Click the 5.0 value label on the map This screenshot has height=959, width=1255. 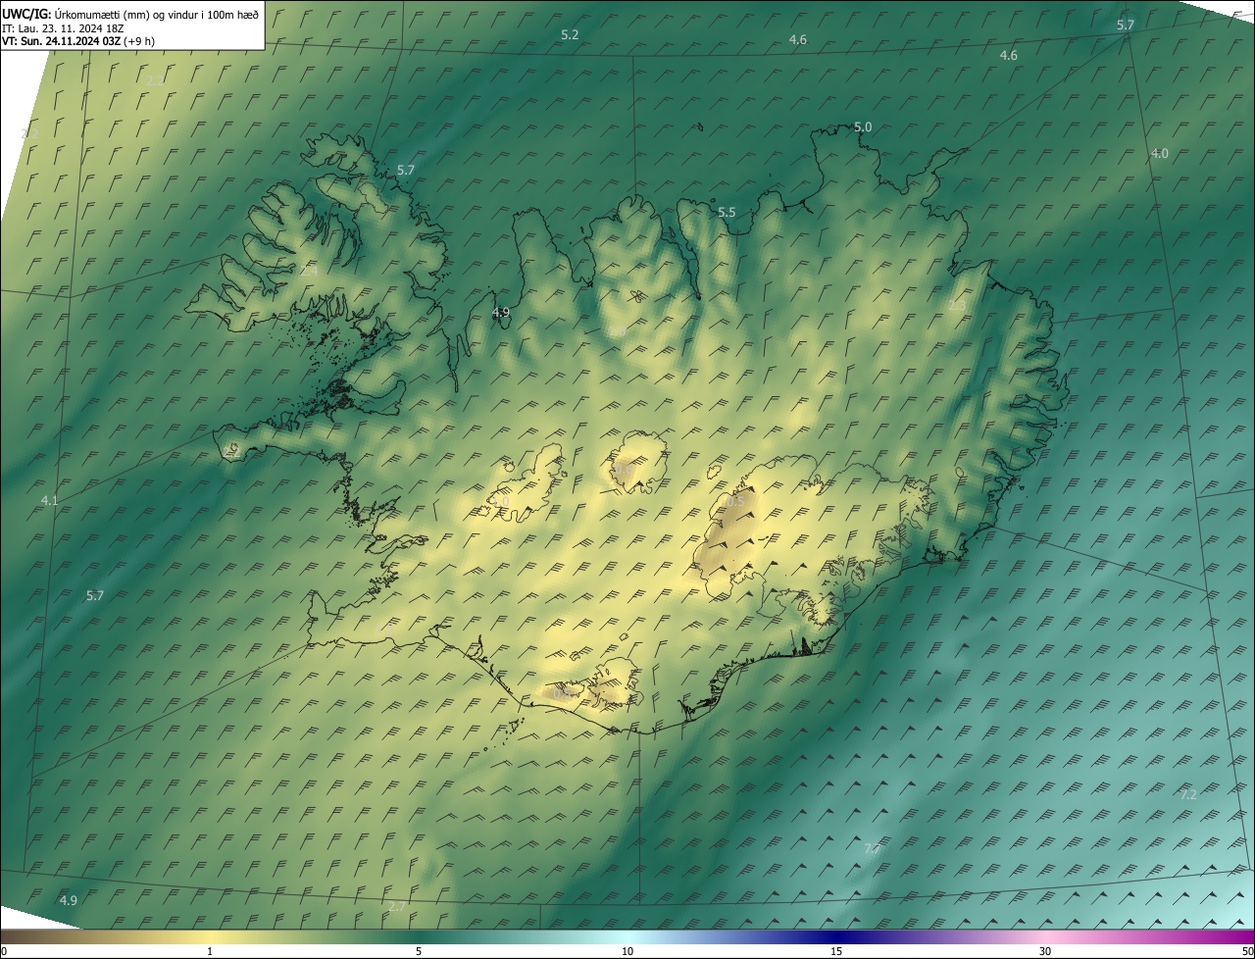[863, 126]
